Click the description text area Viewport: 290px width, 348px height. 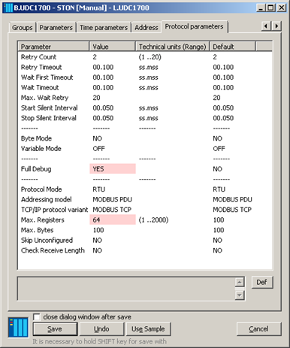pyautogui.click(x=126, y=289)
